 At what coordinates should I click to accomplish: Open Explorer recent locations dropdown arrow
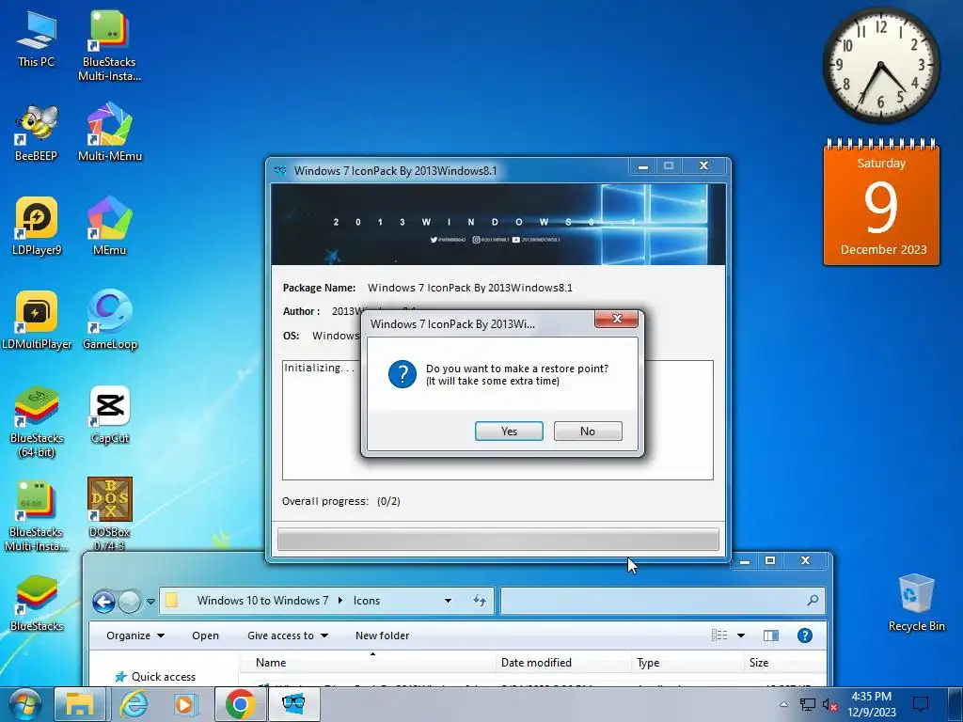(150, 602)
